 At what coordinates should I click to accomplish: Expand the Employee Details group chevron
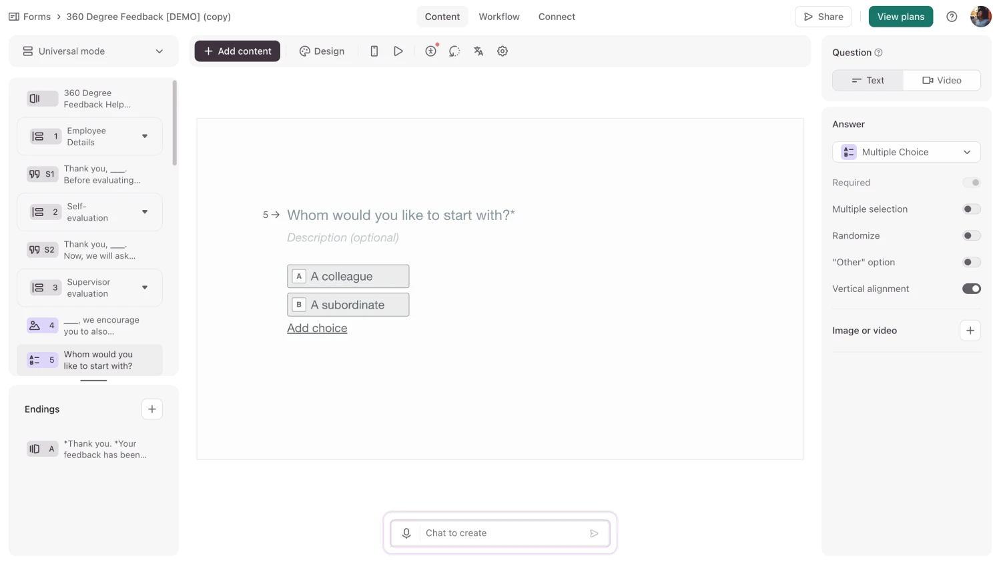(145, 136)
